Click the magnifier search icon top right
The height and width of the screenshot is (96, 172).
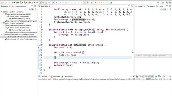tap(158, 2)
